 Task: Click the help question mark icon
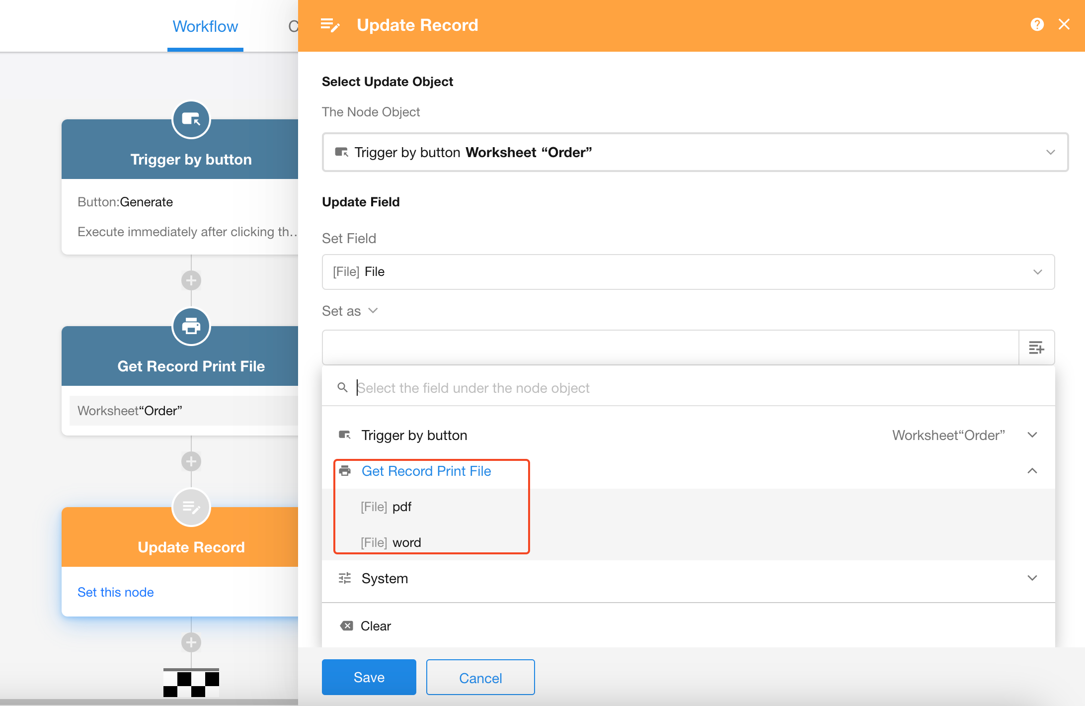1037,24
